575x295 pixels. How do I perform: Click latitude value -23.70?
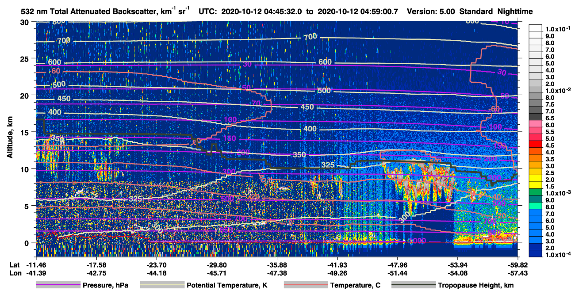(x=157, y=265)
